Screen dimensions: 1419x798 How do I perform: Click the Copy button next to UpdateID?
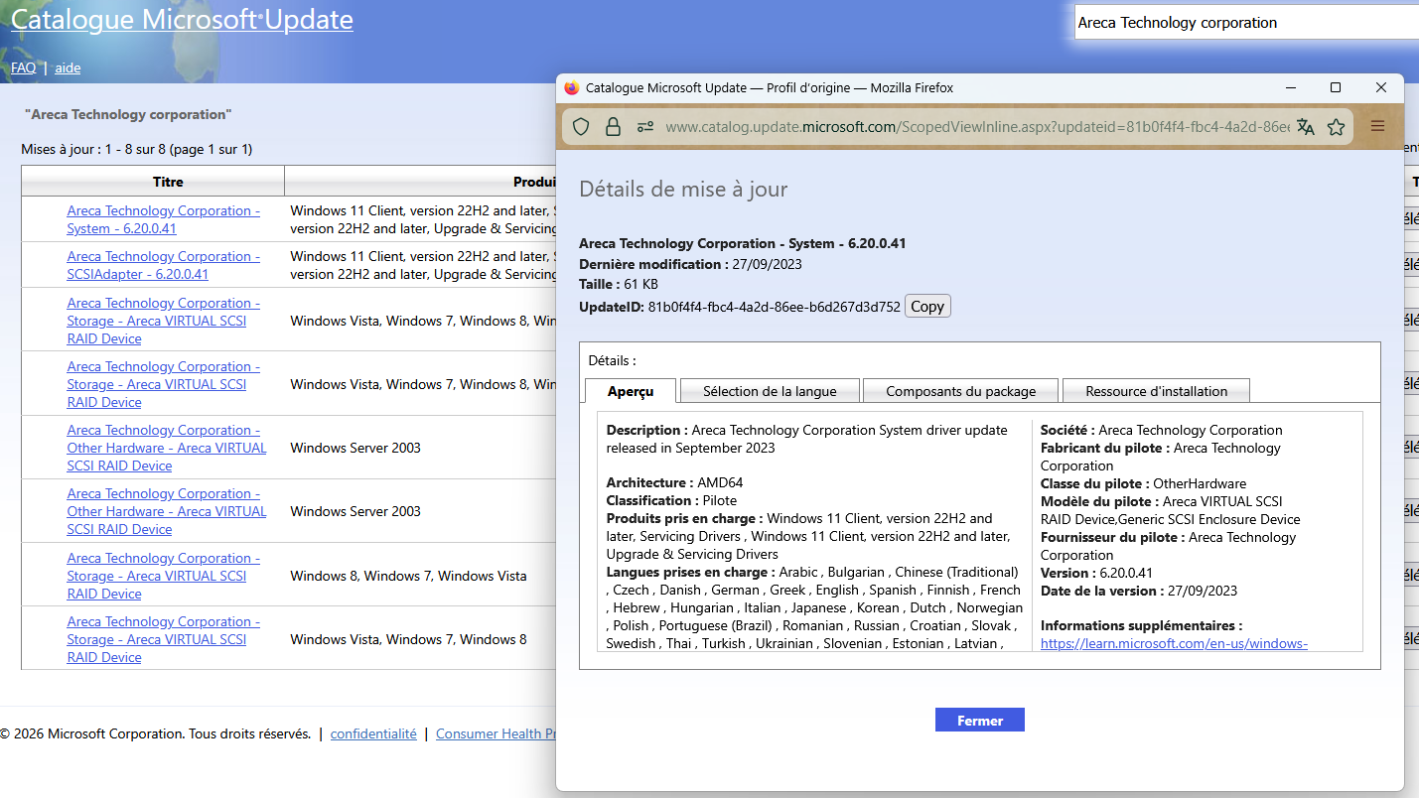[927, 307]
